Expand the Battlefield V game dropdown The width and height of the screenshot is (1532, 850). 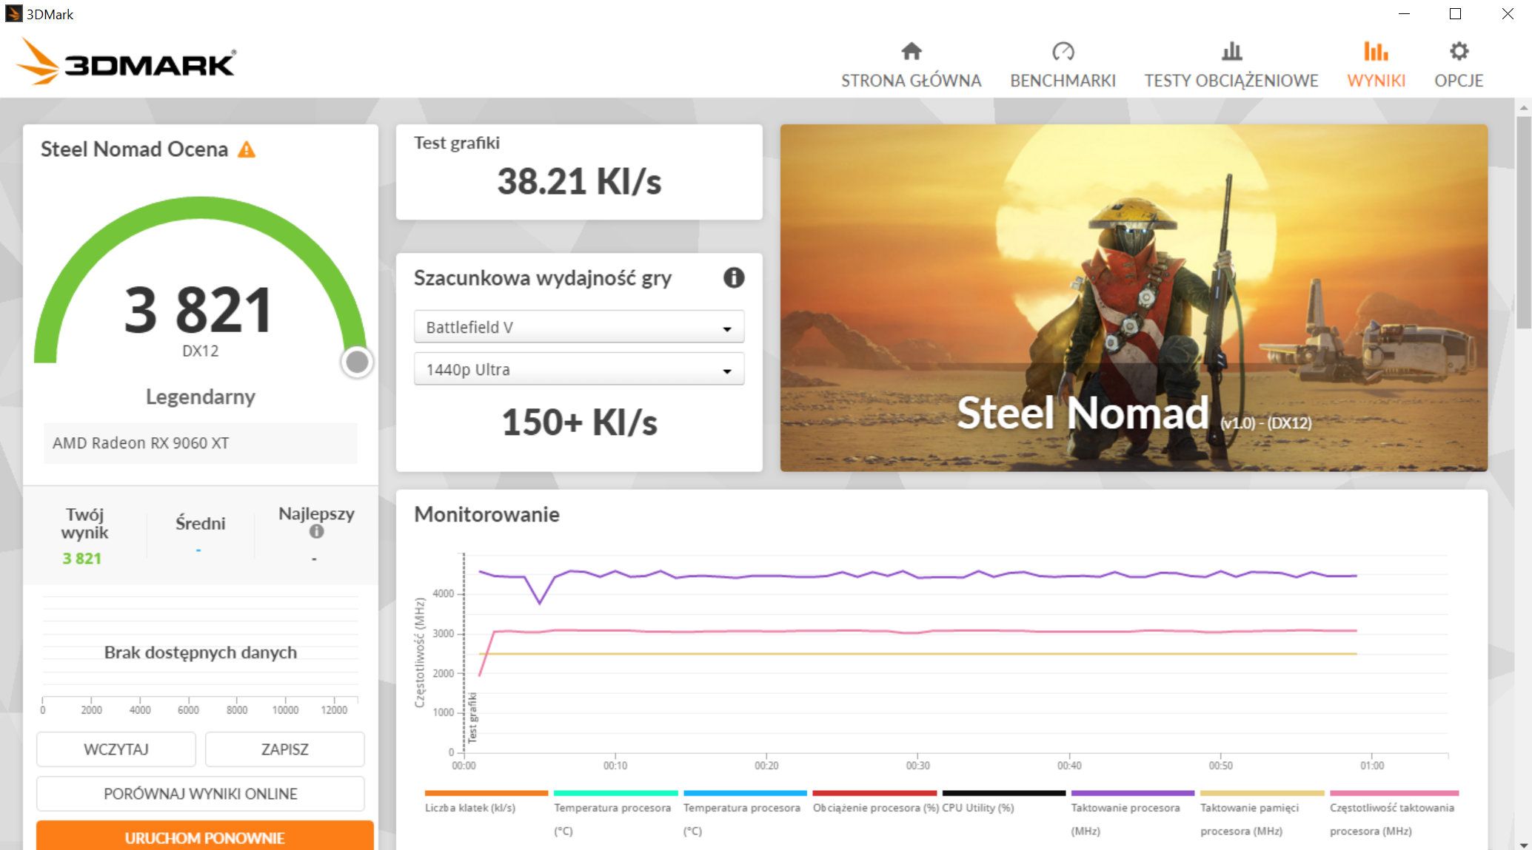[x=578, y=327]
